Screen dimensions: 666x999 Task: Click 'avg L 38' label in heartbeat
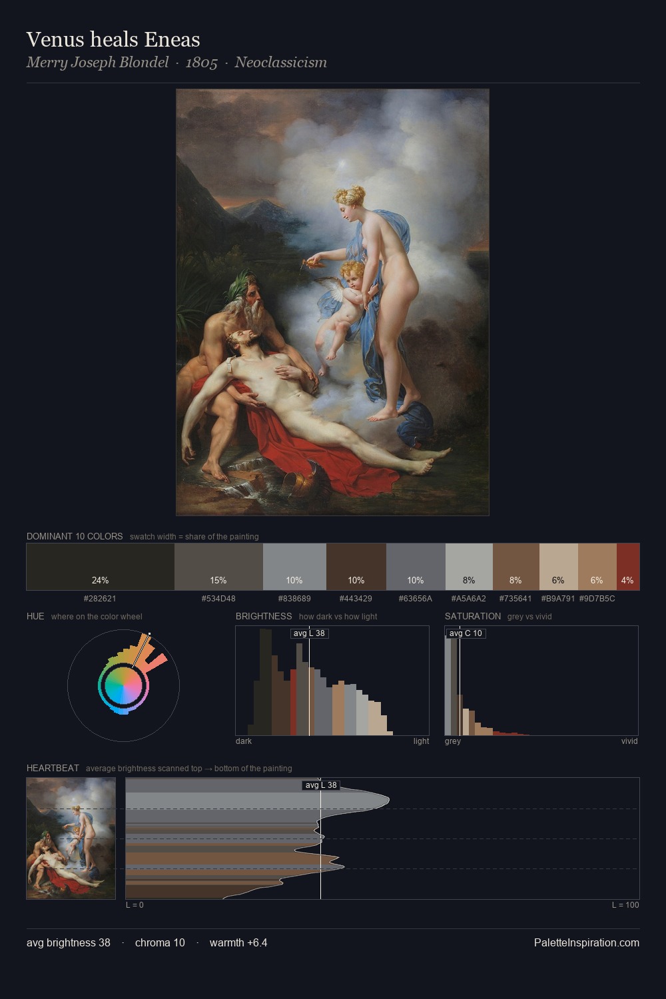click(322, 785)
